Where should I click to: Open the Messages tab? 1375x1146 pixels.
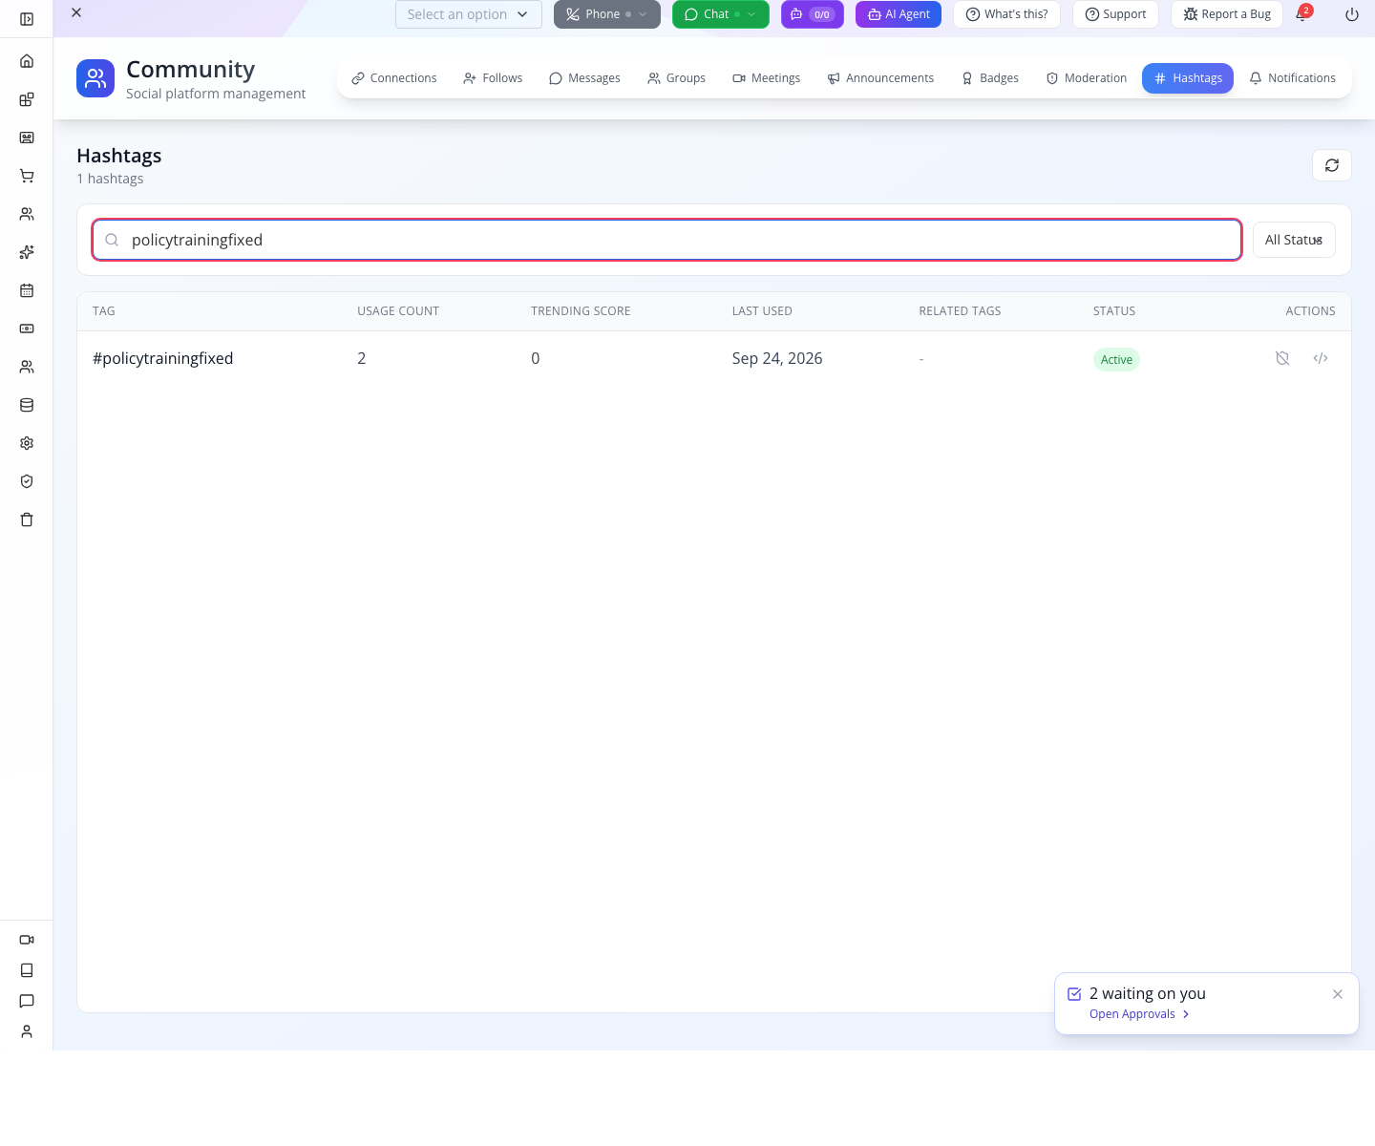click(x=584, y=78)
